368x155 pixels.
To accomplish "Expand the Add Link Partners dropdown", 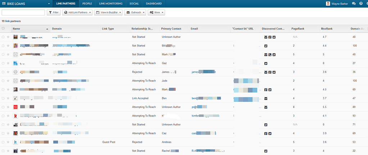I will point(77,13).
